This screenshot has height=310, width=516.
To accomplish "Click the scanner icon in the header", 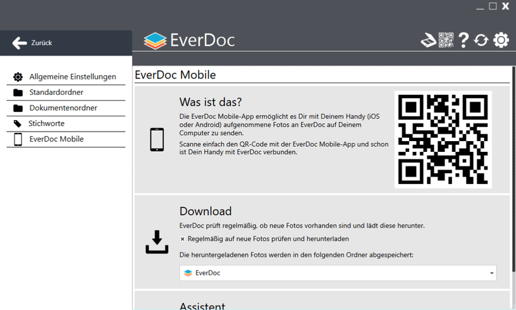I will coord(429,40).
